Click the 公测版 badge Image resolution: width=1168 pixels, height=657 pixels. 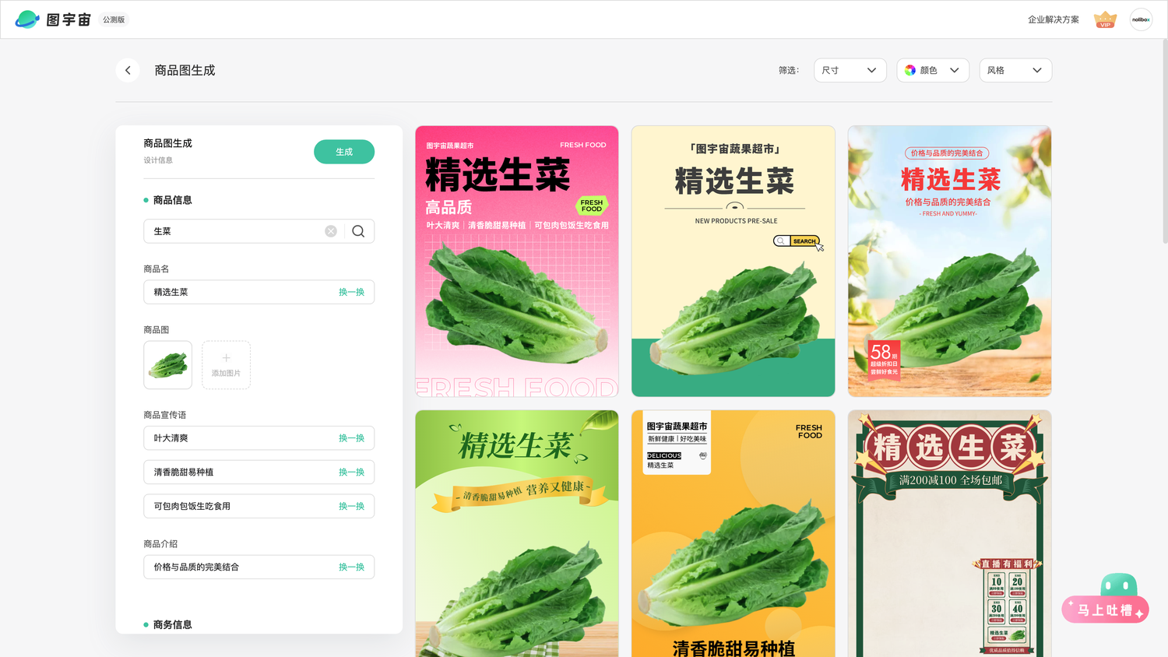click(114, 19)
